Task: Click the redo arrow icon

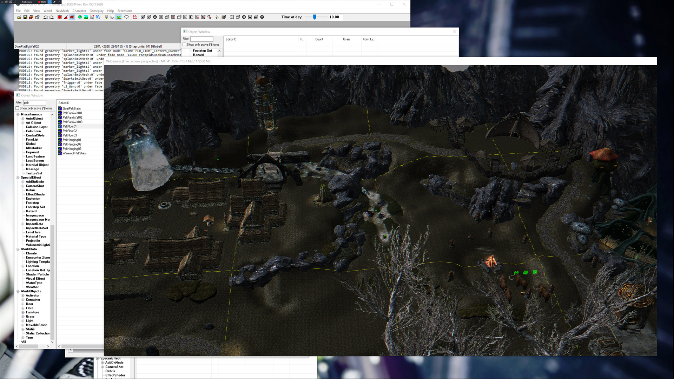Action: (52, 17)
